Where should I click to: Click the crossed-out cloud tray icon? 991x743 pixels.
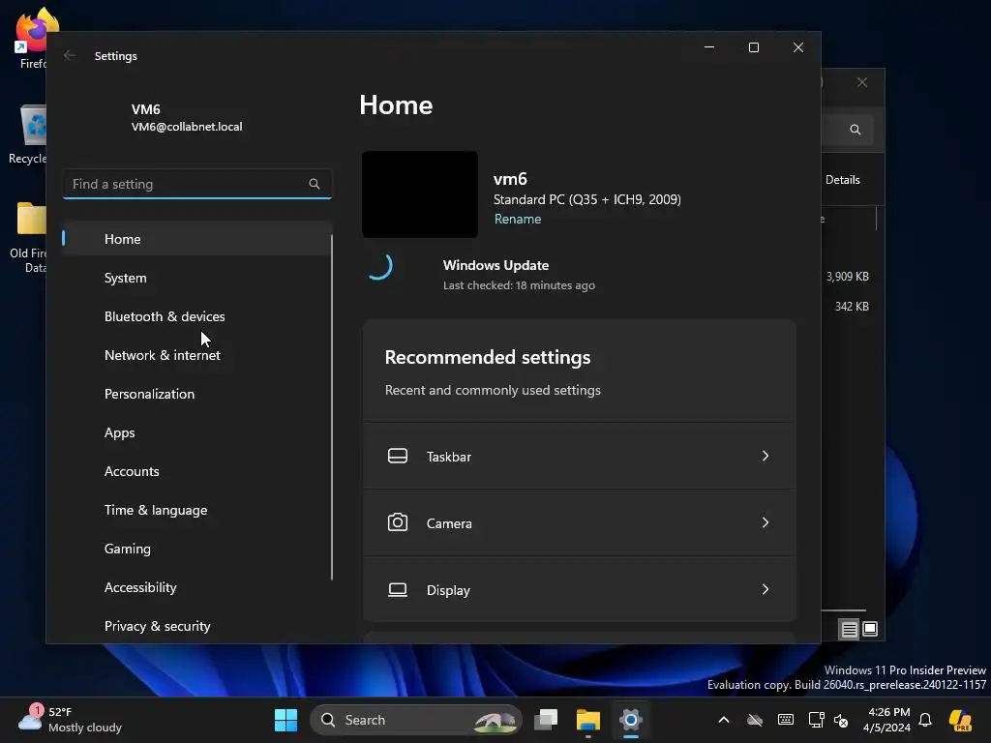pyautogui.click(x=755, y=720)
